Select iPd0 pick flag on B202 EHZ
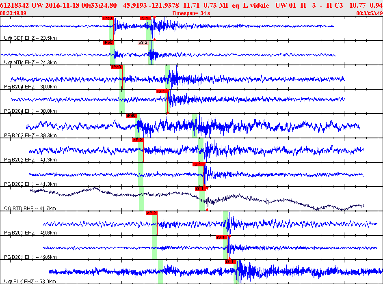The width and height of the screenshot is (383, 284). [132, 116]
